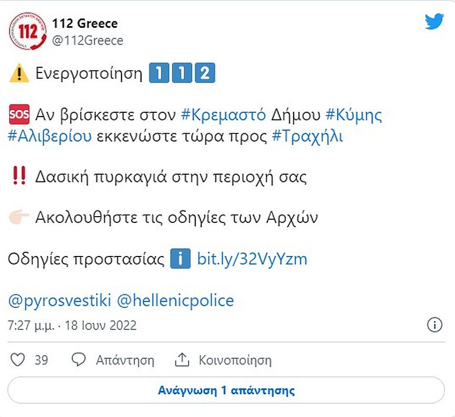Click the Απάντηση reply label

pyautogui.click(x=125, y=360)
